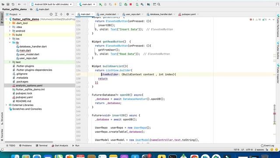Open the TODO tool window
Screen dimensions: 280x158
pos(10,146)
